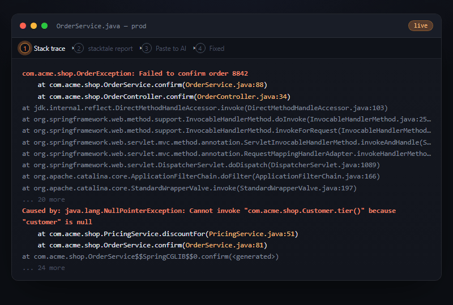The width and height of the screenshot is (453, 305).
Task: Click the ServletInvocableHandlerMethod.invokeAndHandle frame line
Action: pos(226,142)
